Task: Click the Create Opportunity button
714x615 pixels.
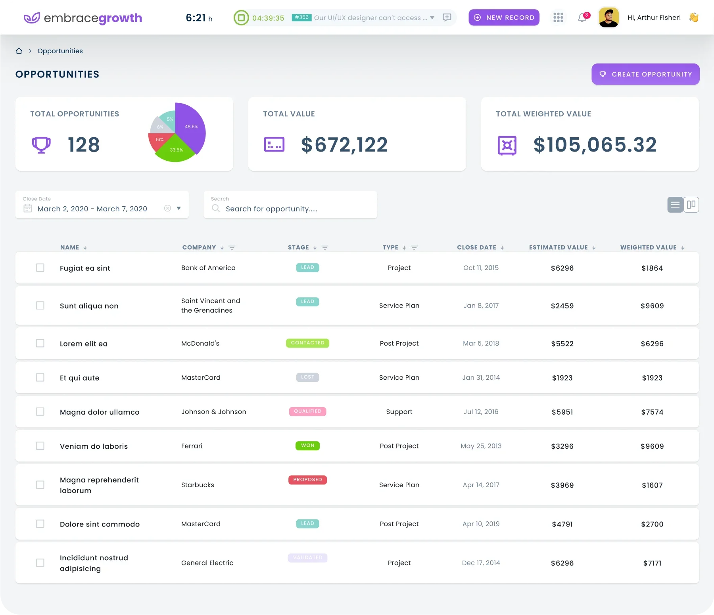Action: [645, 74]
